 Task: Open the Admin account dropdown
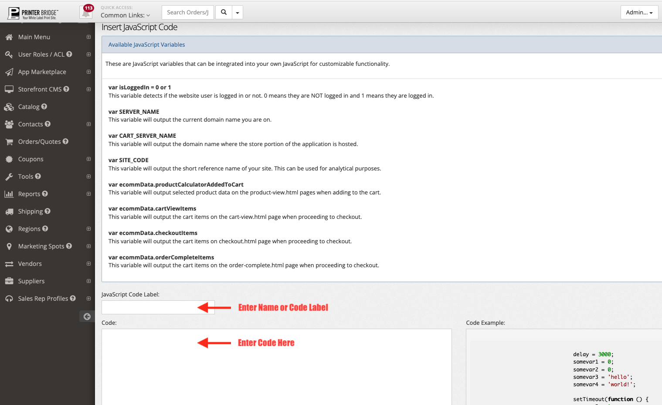pos(639,12)
